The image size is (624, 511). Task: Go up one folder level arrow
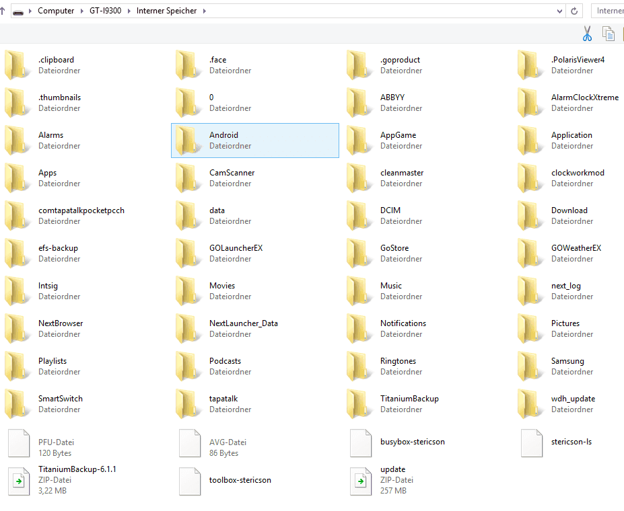[2, 11]
